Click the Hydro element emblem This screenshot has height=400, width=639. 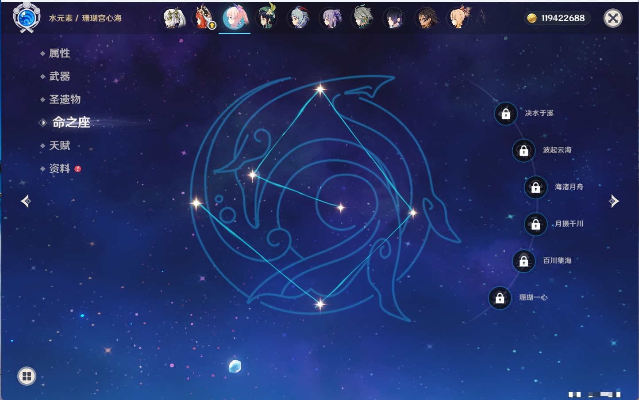pyautogui.click(x=27, y=18)
